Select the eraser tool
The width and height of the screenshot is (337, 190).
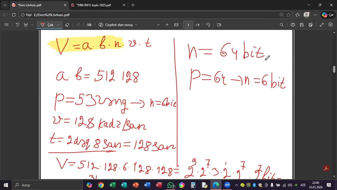click(x=67, y=25)
